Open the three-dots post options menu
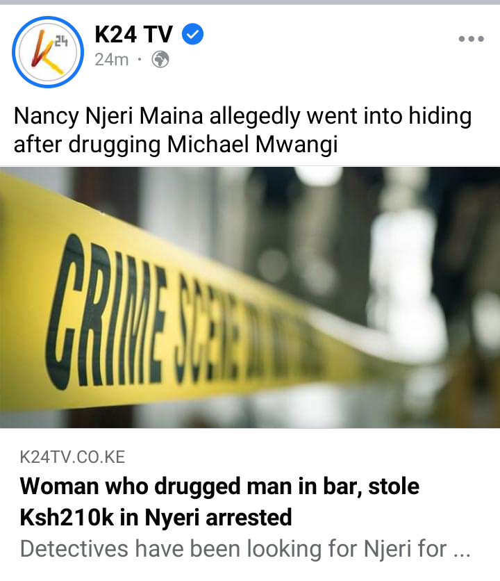This screenshot has height=581, width=500. click(x=471, y=38)
